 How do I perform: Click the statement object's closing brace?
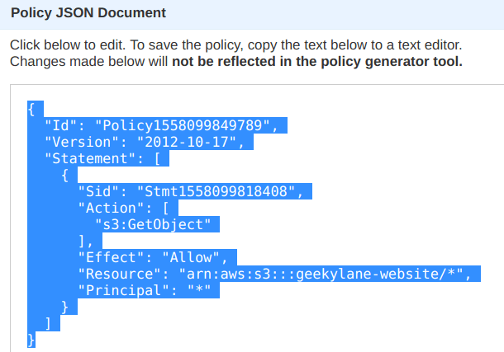coord(65,307)
